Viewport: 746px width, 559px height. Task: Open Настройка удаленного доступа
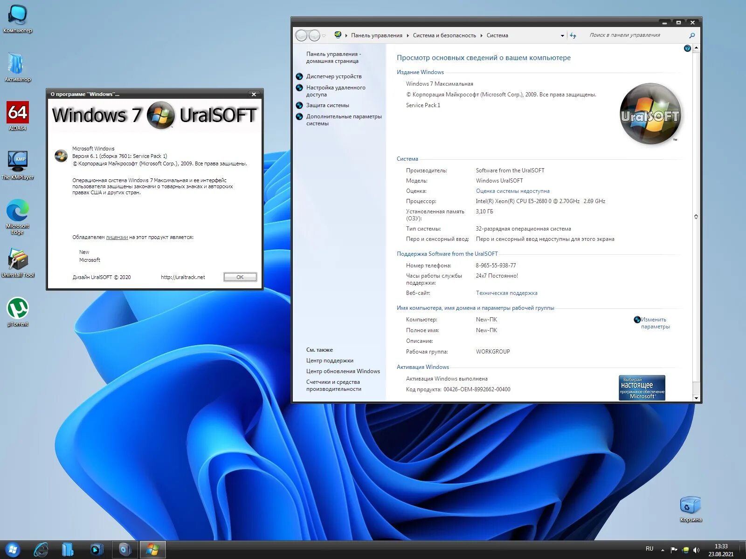[x=336, y=91]
